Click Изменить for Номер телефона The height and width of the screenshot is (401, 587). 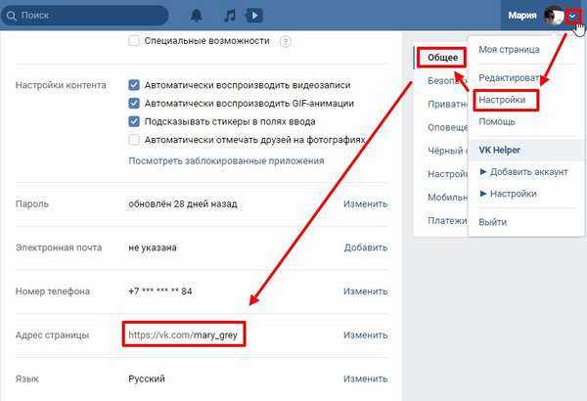[x=365, y=291]
